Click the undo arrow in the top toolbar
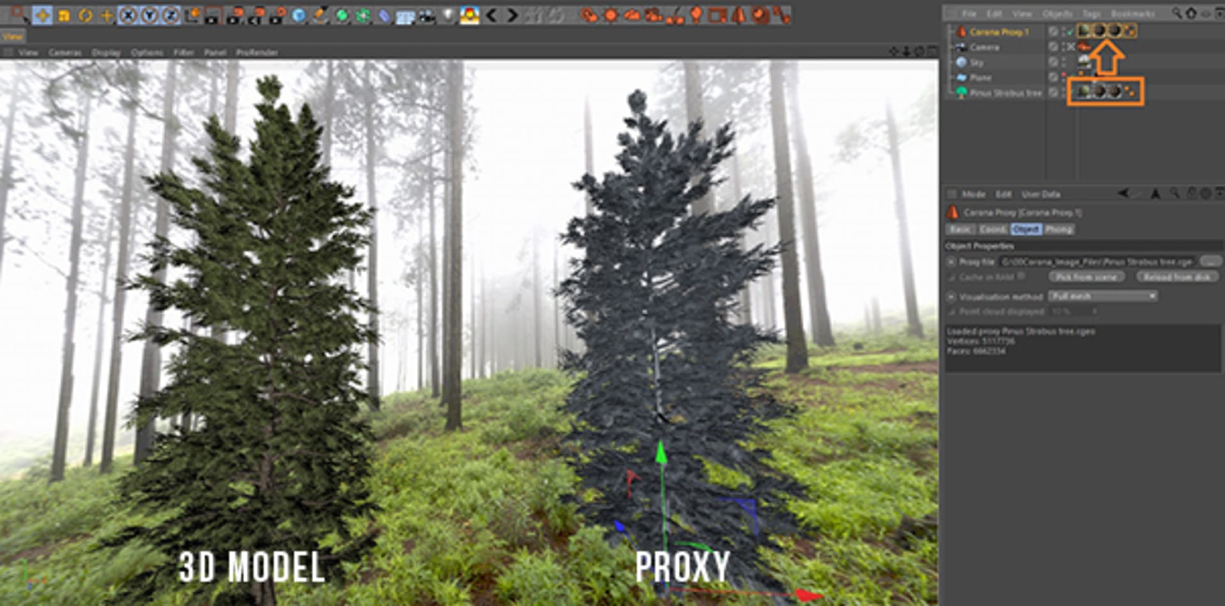 coord(491,15)
